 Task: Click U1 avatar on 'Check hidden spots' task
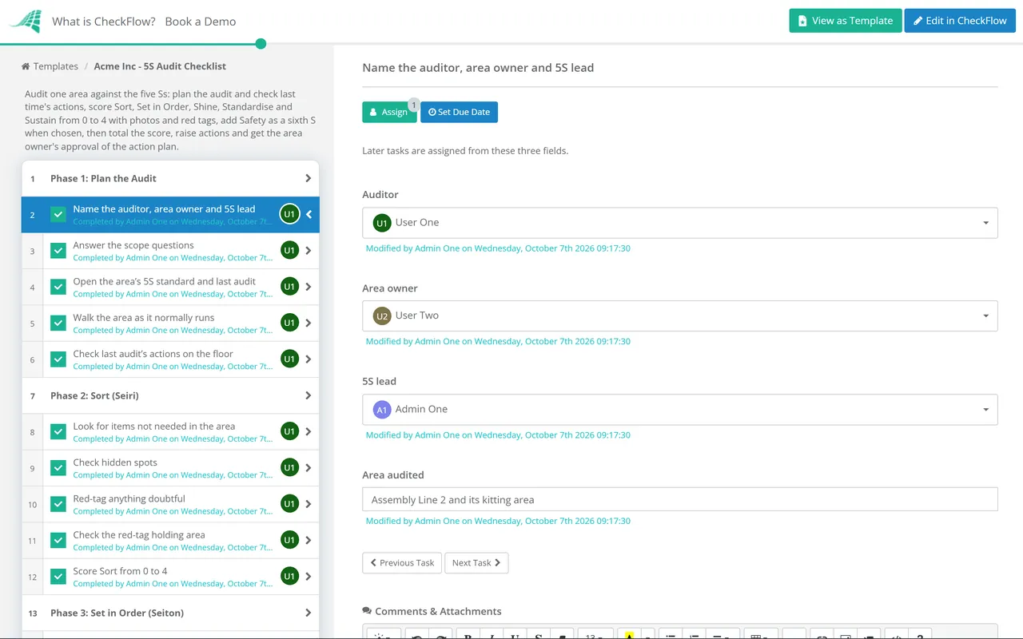tap(289, 468)
